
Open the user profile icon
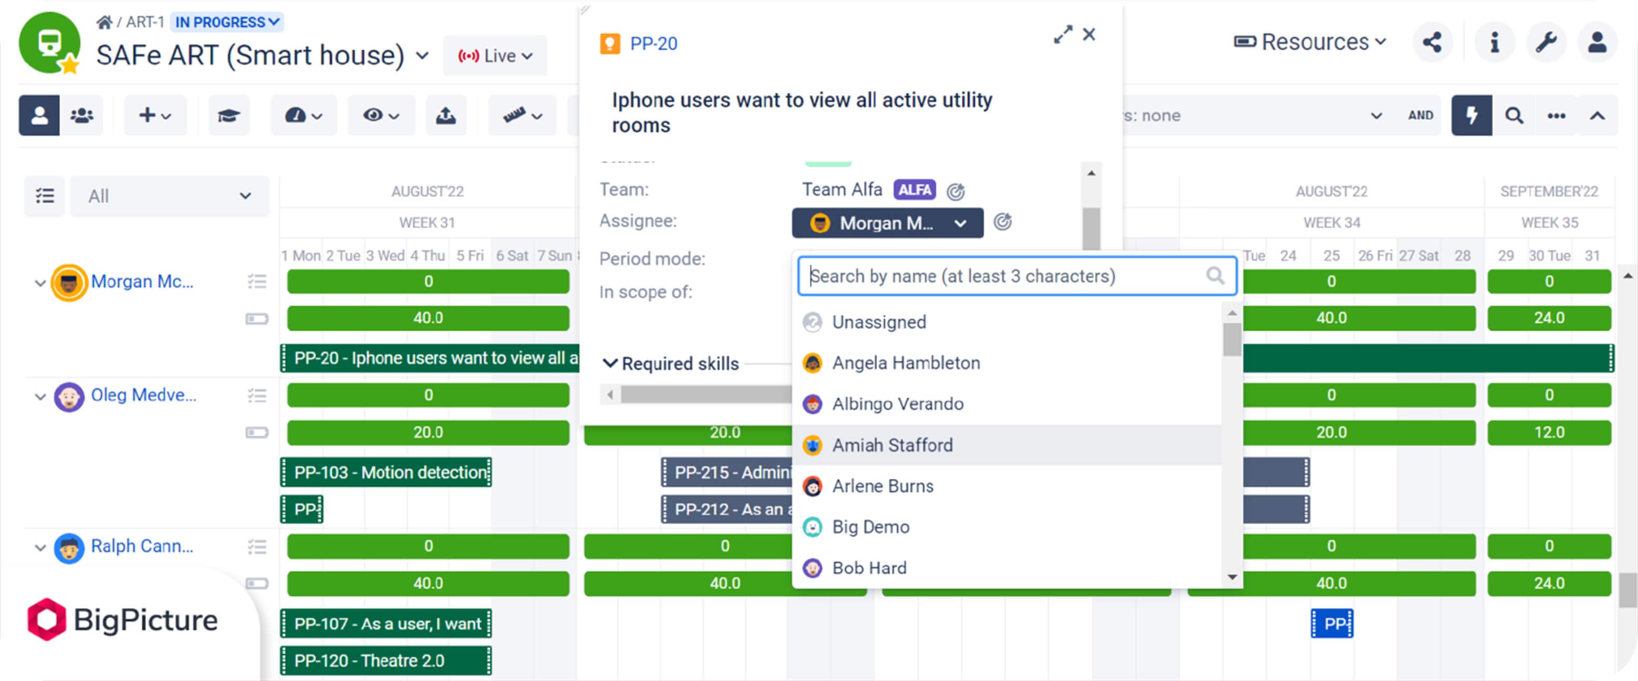coord(1597,42)
